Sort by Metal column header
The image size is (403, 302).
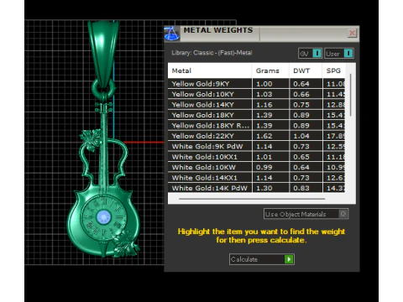[x=210, y=70]
